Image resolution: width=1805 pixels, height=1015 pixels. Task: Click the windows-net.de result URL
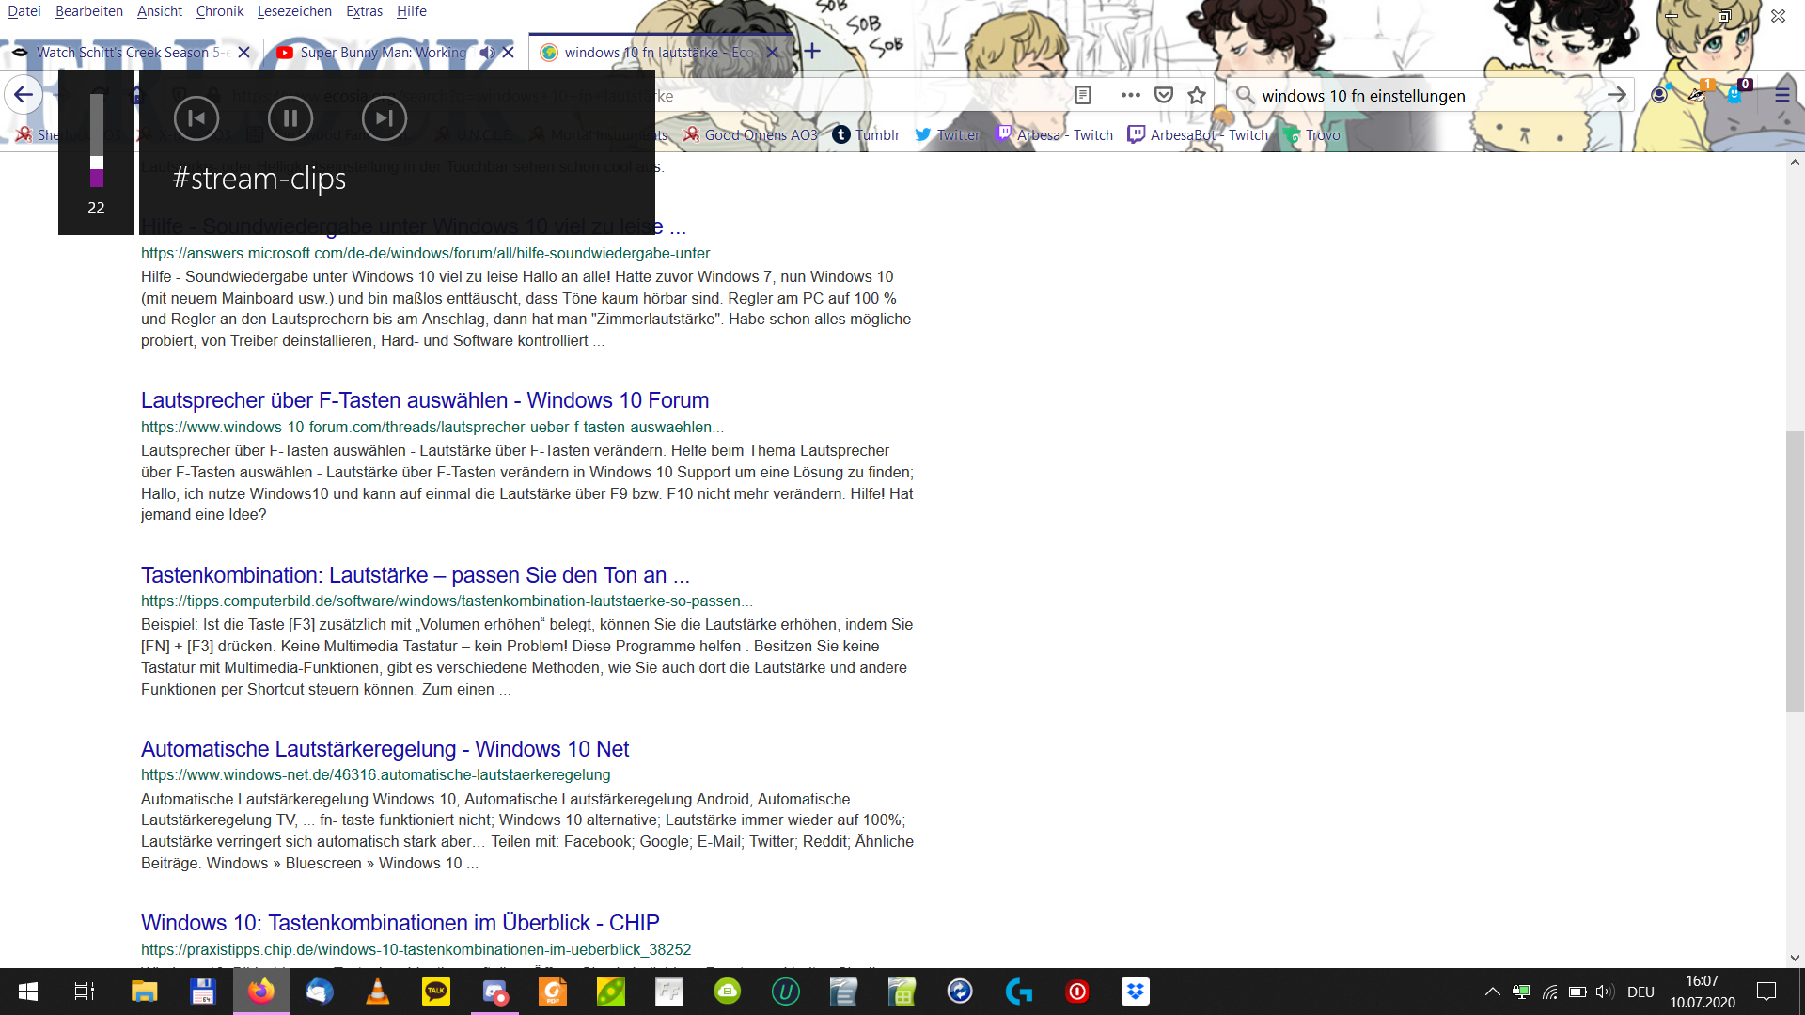click(x=376, y=774)
